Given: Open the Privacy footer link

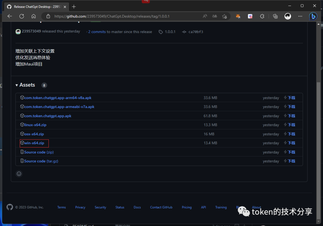Looking at the screenshot, I should point(80,207).
